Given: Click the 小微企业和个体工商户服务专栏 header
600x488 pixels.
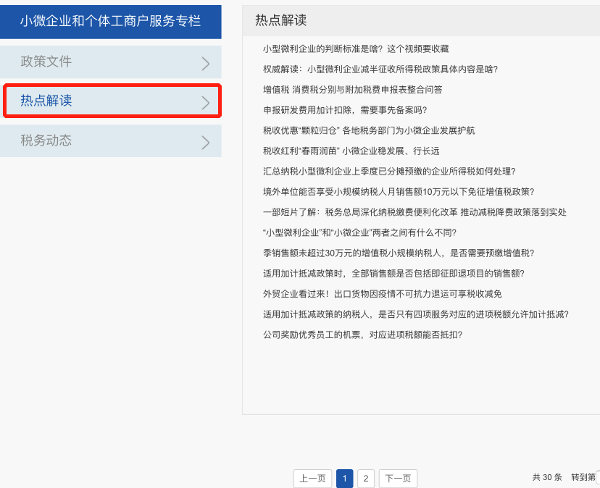Looking at the screenshot, I should [111, 22].
